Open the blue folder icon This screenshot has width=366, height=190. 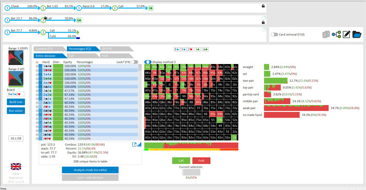(357, 34)
